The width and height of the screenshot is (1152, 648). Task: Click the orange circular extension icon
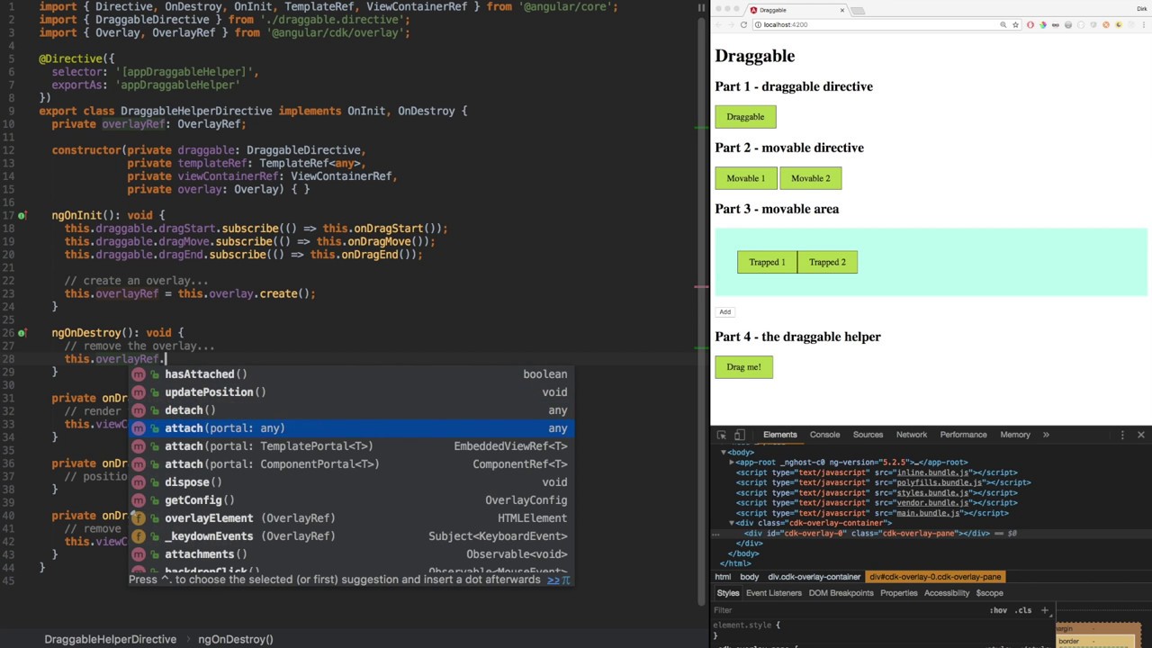(1106, 24)
